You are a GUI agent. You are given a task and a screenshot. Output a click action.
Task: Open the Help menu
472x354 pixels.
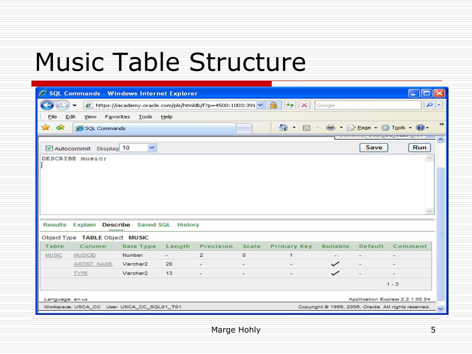coord(167,117)
